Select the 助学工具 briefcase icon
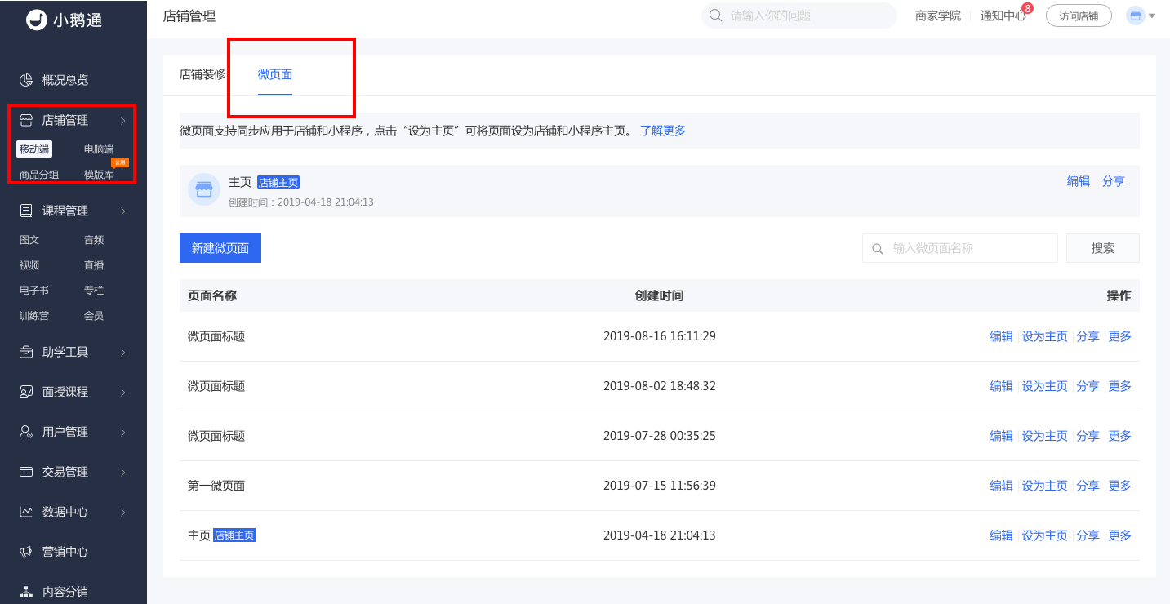Screen dimensions: 1170x604 (x=26, y=352)
